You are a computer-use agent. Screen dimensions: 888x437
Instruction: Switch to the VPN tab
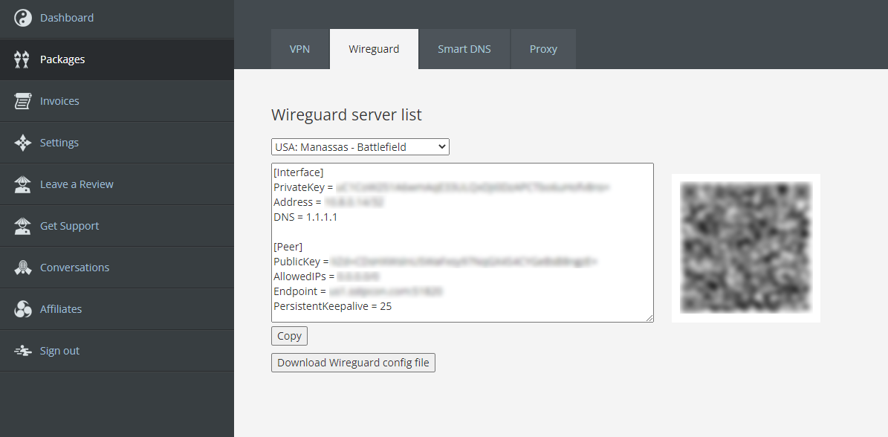point(299,49)
